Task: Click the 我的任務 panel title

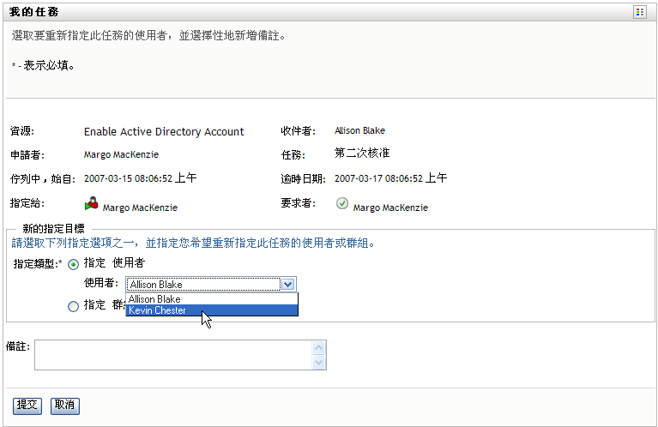Action: coord(33,12)
